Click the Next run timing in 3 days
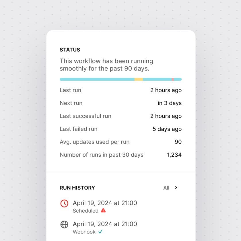 click(x=170, y=103)
